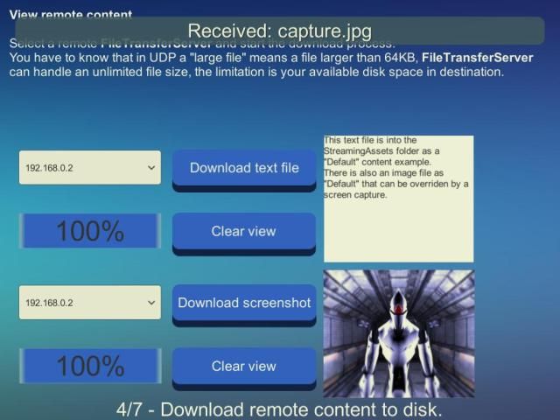Screen dimensions: 560x420
Task: Clear view next to the text file progress
Action: click(x=244, y=232)
